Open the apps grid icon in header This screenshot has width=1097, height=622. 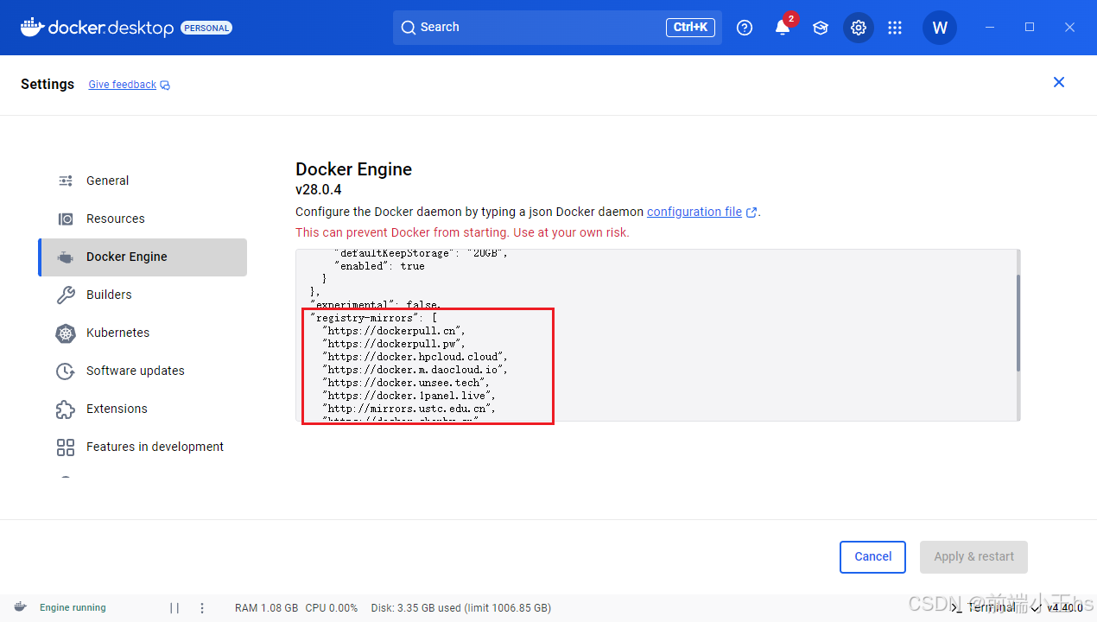click(x=895, y=28)
